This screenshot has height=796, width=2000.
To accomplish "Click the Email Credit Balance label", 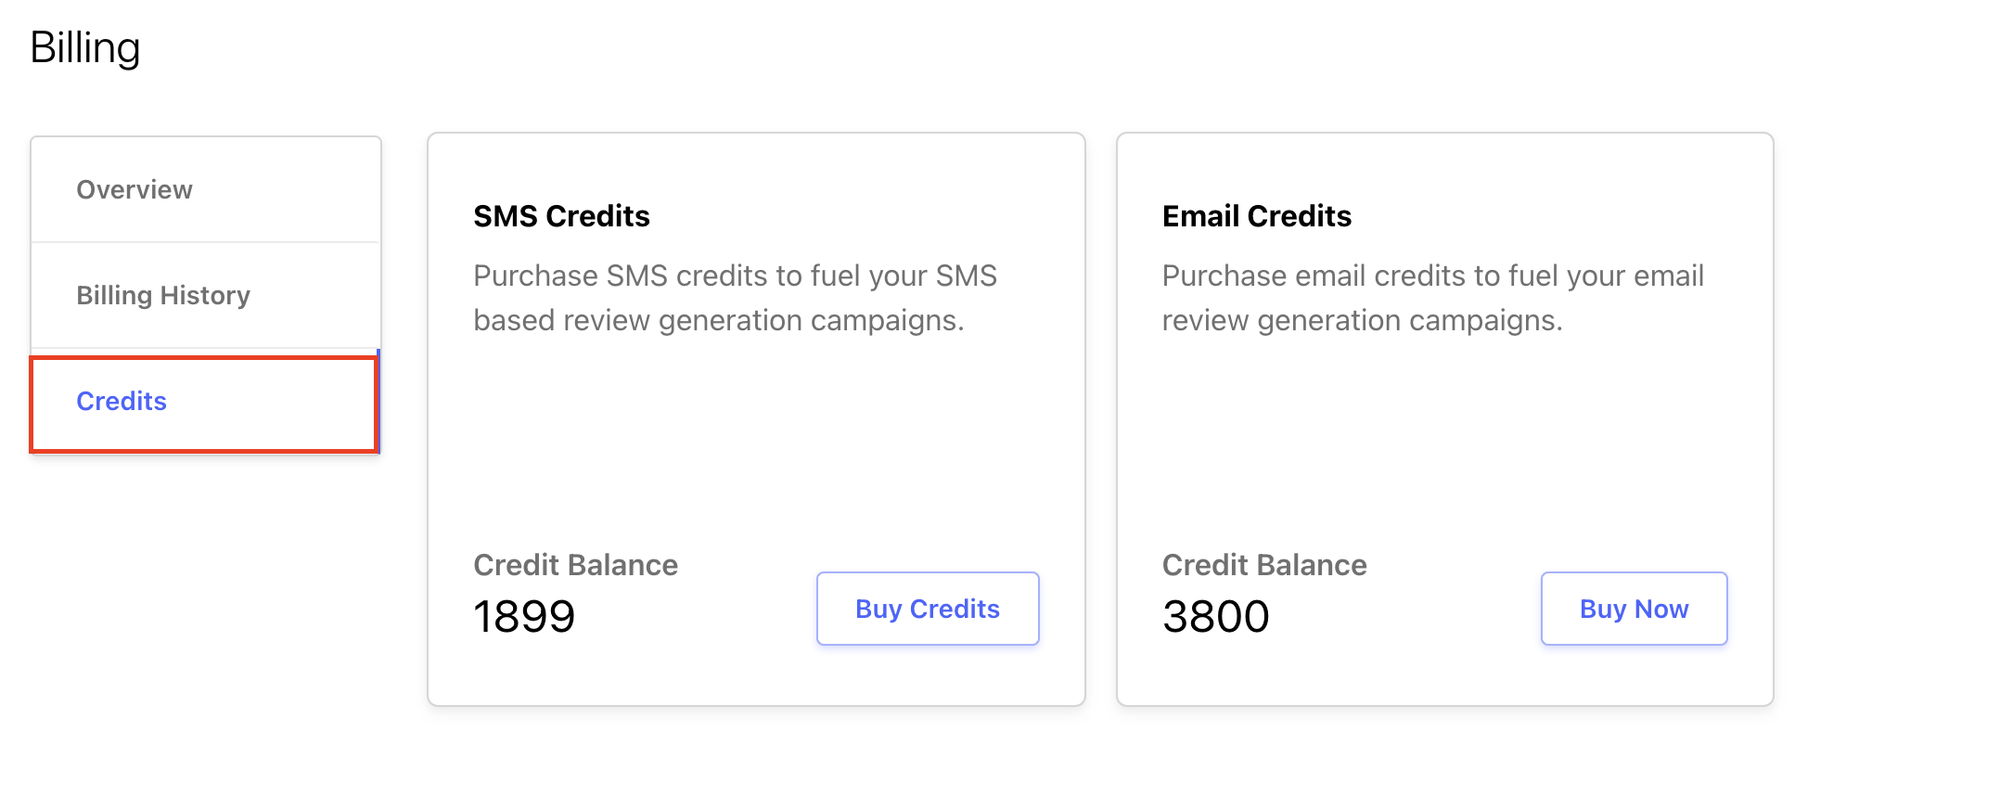I will click(1264, 565).
